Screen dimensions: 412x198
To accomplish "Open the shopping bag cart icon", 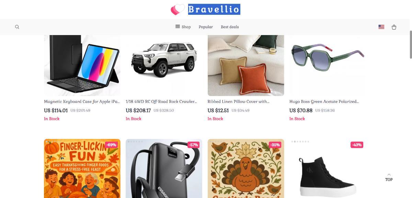I will tap(394, 27).
